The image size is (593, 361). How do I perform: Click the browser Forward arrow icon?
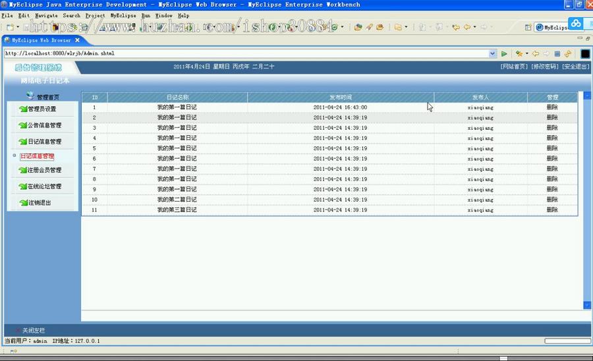[x=546, y=53]
